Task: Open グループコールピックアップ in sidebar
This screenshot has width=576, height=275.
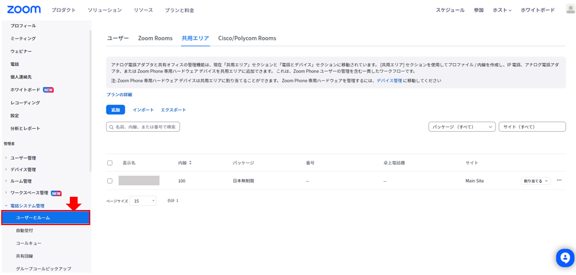Action: point(43,269)
